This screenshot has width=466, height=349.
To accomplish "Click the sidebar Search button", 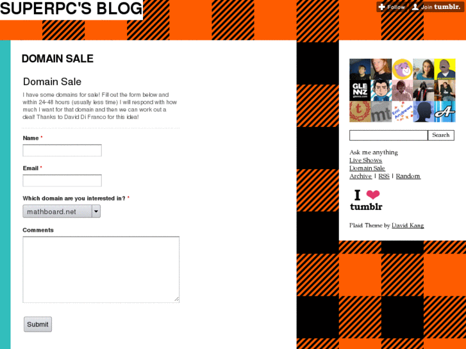I will coord(441,135).
